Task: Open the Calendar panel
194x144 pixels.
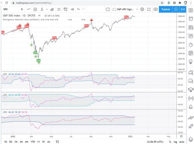Action: click(191, 53)
